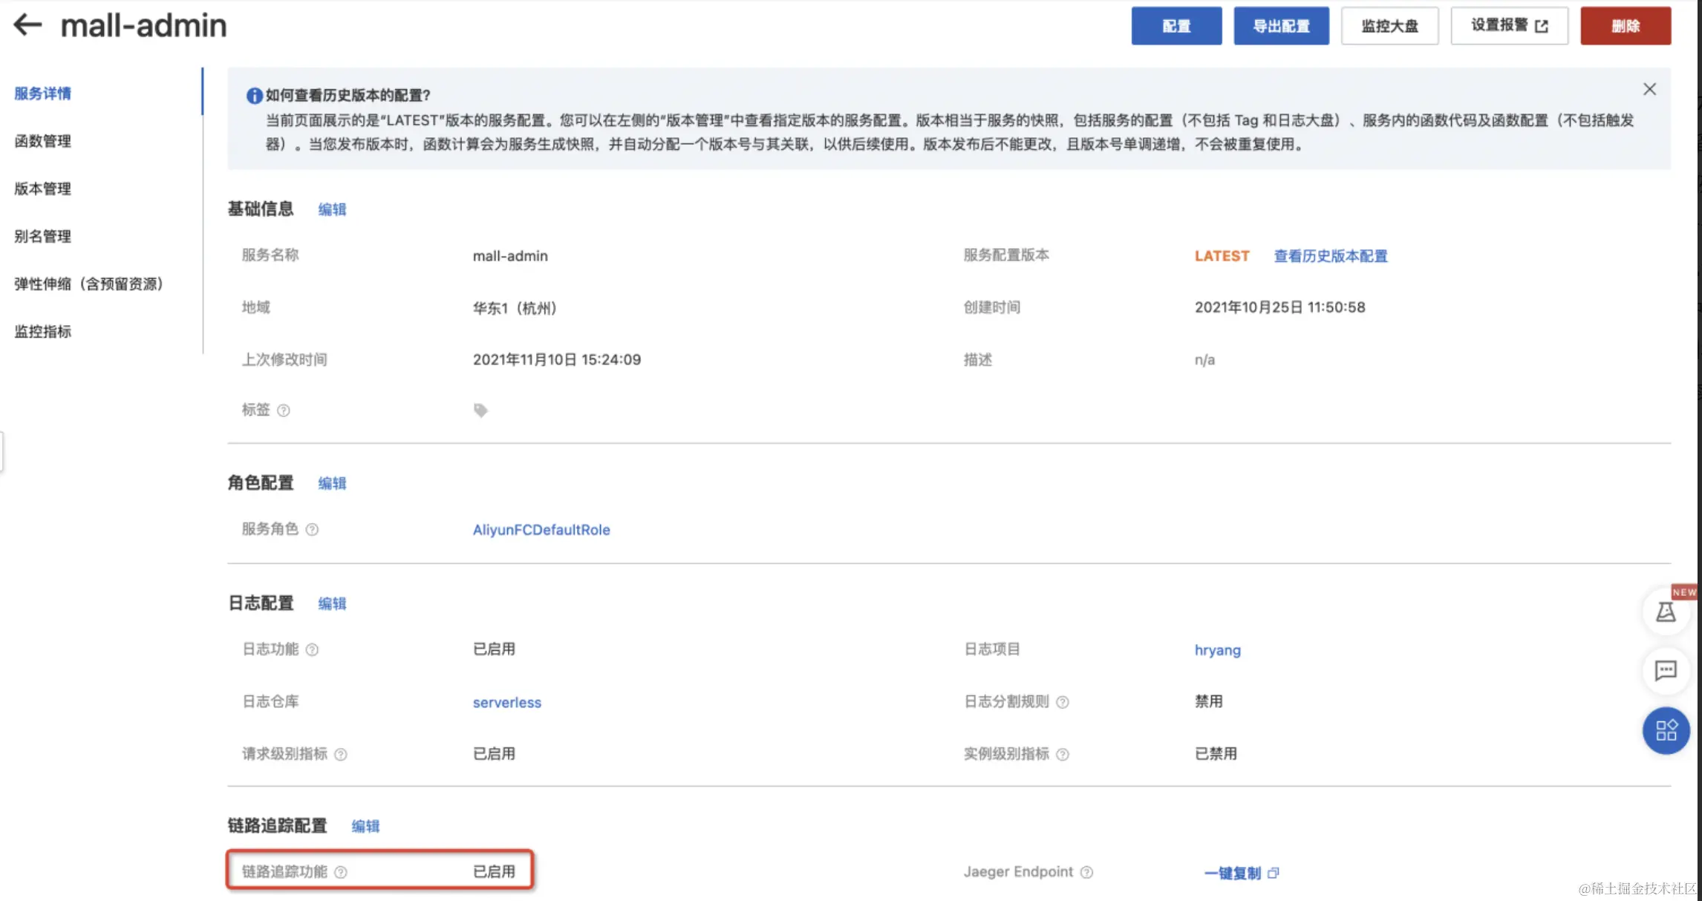Open the lab flask icon marked NEW
The width and height of the screenshot is (1702, 901).
click(x=1666, y=612)
